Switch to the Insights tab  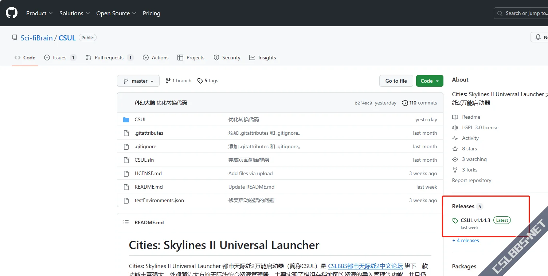point(262,58)
